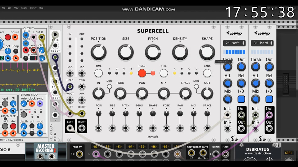Click the second Comp's Thrsh knob
298x167 pixels.
[x=255, y=67]
